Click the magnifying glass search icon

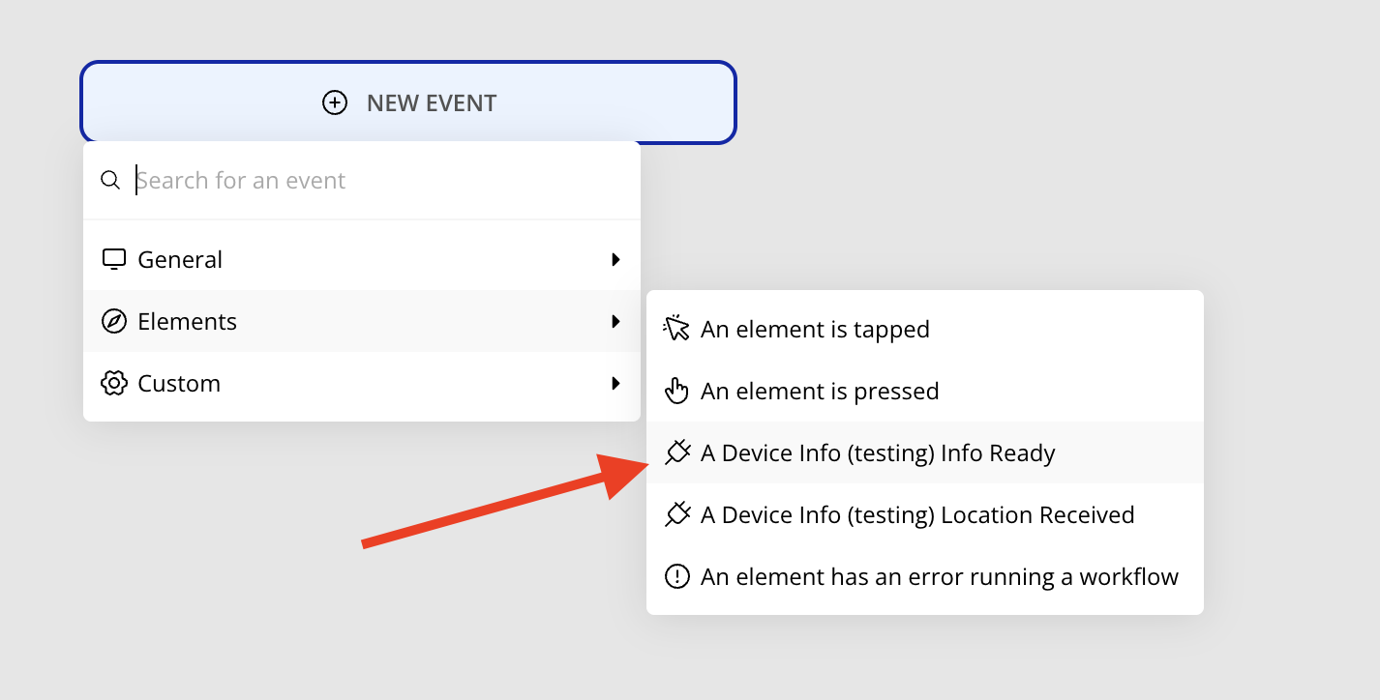(x=111, y=180)
